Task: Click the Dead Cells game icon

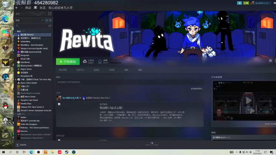Action: [x=19, y=59]
